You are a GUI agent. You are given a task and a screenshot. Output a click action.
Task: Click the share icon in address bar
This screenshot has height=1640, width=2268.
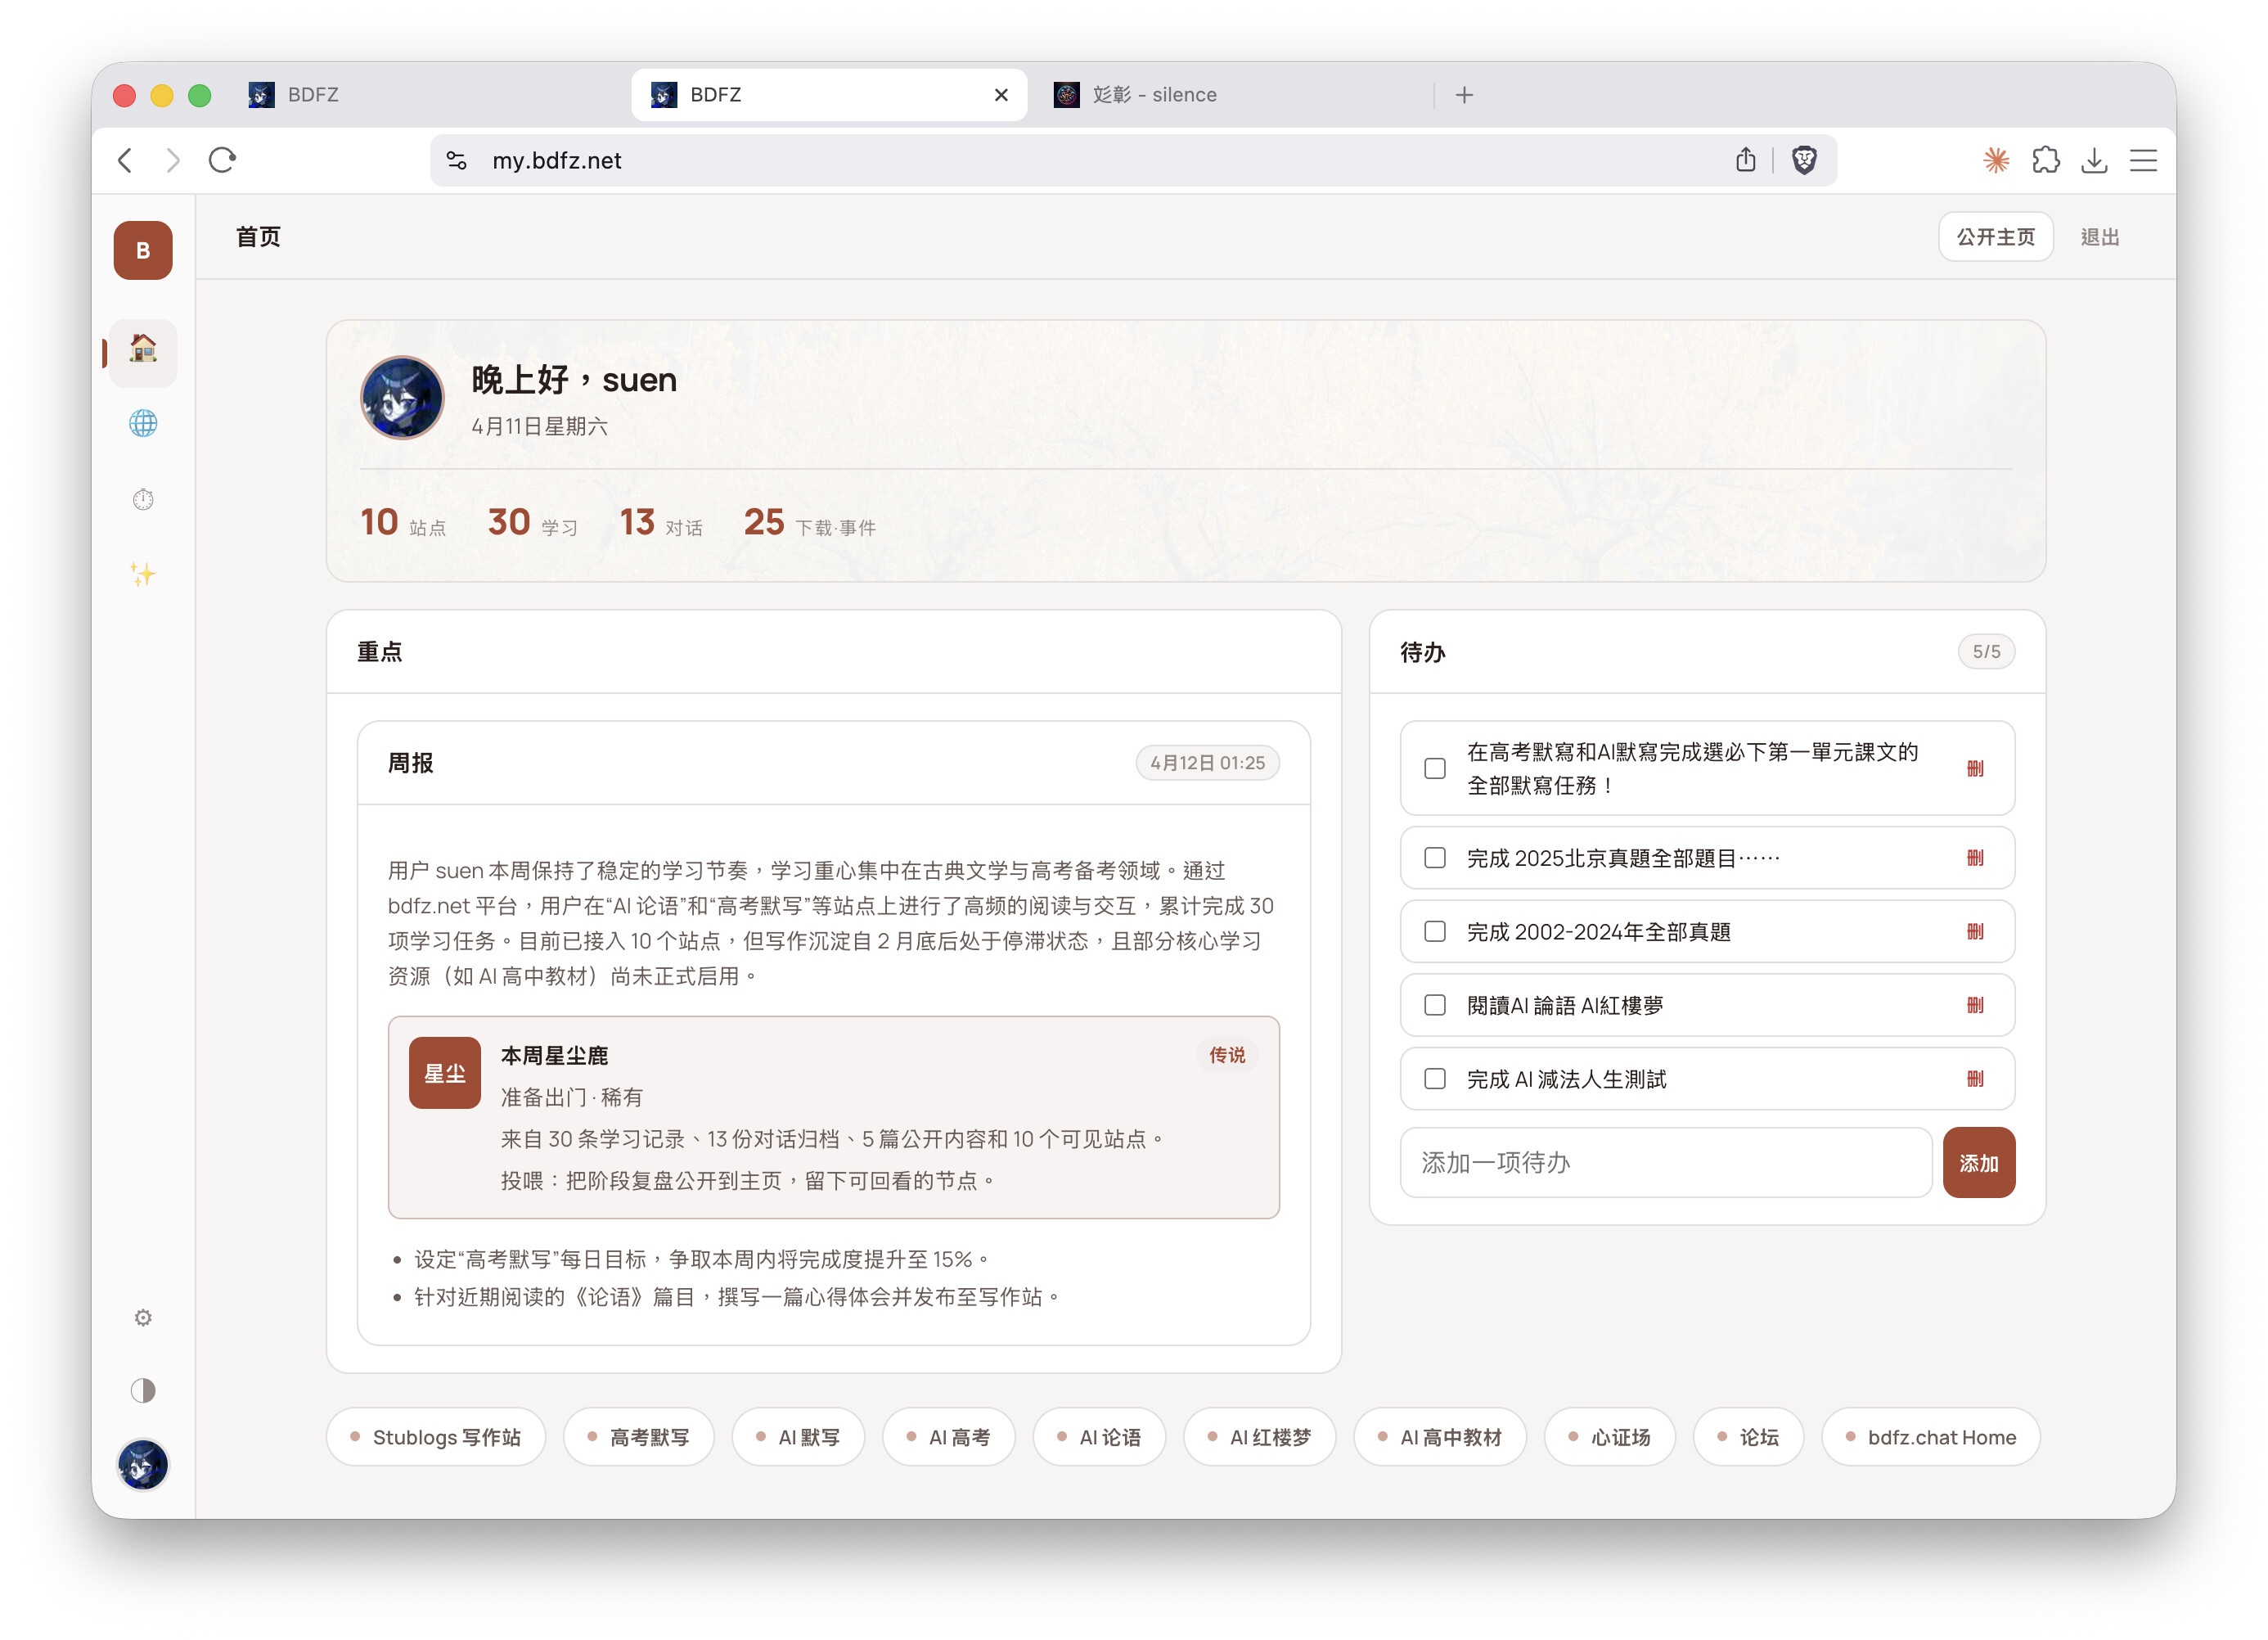point(1745,160)
